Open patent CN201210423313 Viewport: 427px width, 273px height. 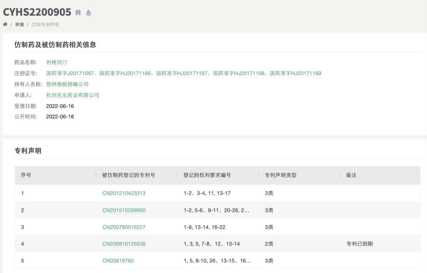point(124,193)
